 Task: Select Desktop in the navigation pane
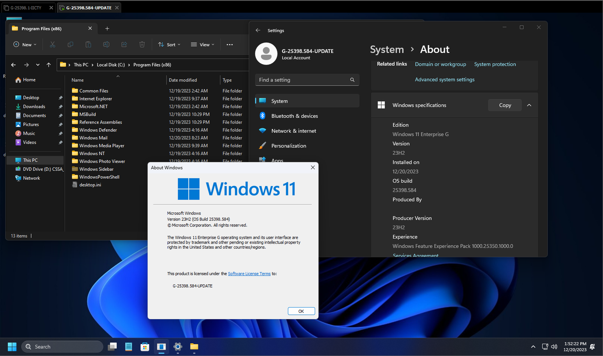coord(31,97)
